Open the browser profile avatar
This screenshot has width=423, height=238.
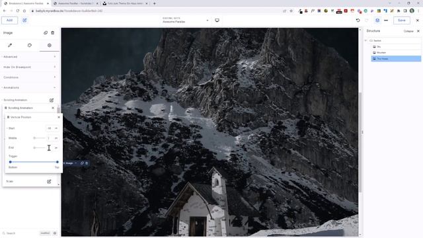pos(412,11)
